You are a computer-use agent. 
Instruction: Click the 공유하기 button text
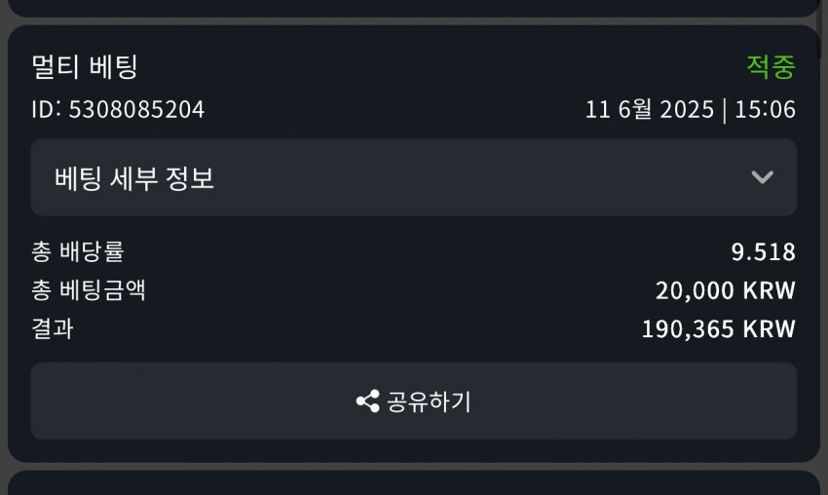[429, 401]
